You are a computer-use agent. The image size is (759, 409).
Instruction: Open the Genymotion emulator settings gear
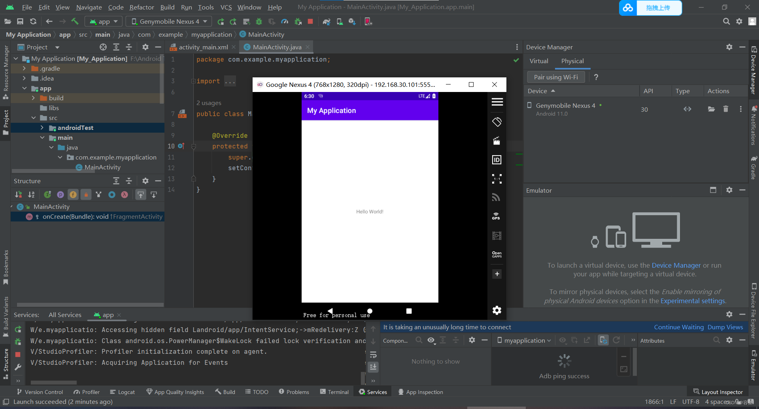tap(497, 310)
